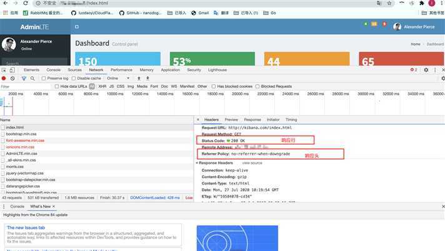Open the drawer three-dot menu beside Console
The image size is (445, 251).
pos(4,207)
